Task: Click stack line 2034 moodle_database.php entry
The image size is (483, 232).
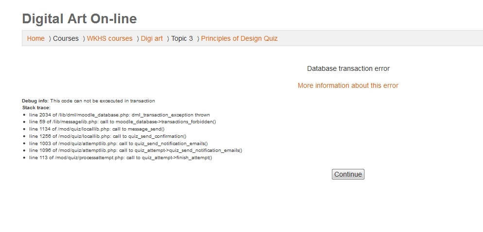Action: click(x=120, y=115)
